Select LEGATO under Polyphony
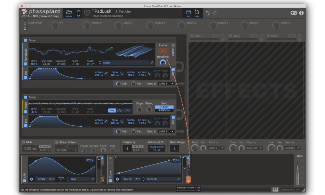 pos(138,150)
